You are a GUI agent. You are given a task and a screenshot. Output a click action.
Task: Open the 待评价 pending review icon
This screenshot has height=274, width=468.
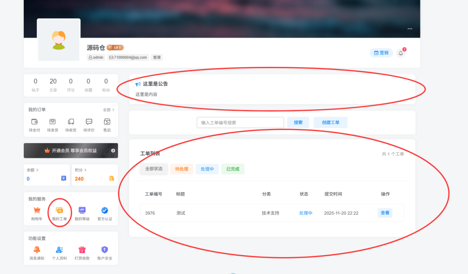click(x=89, y=123)
